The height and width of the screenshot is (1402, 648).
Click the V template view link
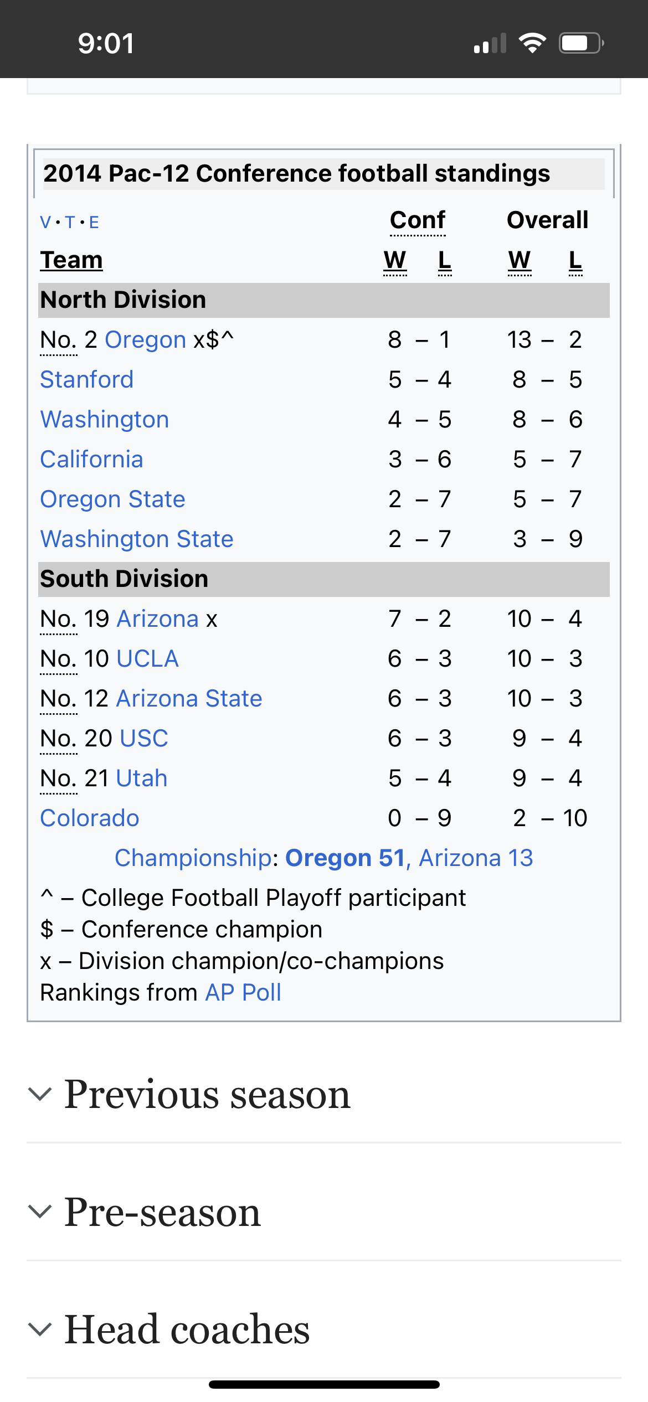pos(45,223)
